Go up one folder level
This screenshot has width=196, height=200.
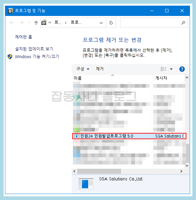click(x=36, y=23)
